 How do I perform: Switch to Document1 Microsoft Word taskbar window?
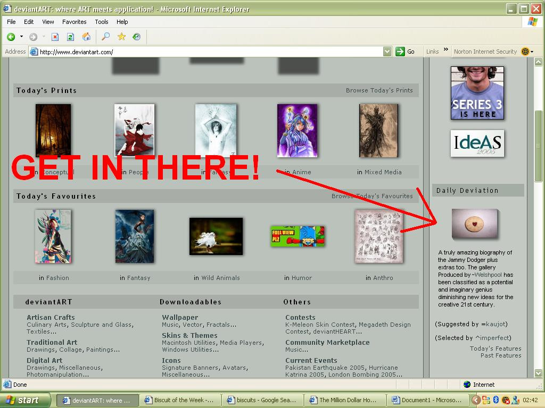click(427, 400)
